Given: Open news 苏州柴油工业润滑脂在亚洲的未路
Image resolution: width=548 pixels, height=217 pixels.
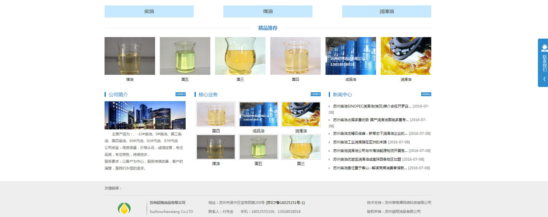Looking at the screenshot, I should pyautogui.click(x=360, y=142).
